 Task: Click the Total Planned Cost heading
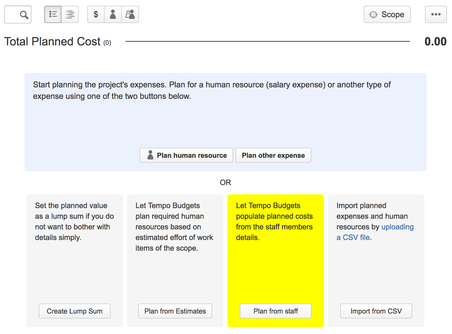pos(52,42)
